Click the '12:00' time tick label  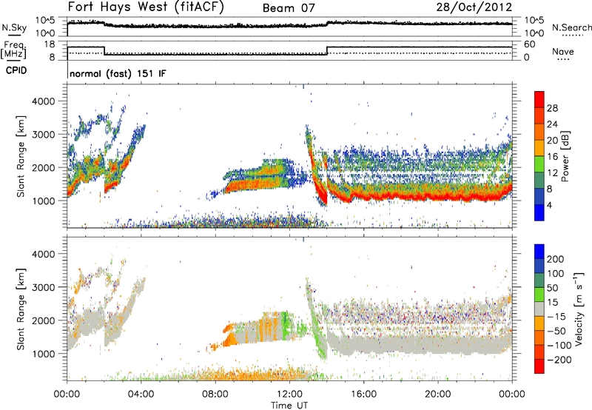point(289,394)
